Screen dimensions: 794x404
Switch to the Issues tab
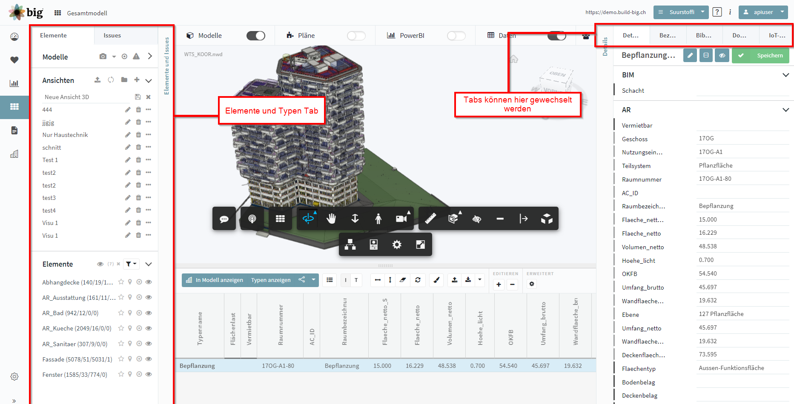[x=112, y=35]
